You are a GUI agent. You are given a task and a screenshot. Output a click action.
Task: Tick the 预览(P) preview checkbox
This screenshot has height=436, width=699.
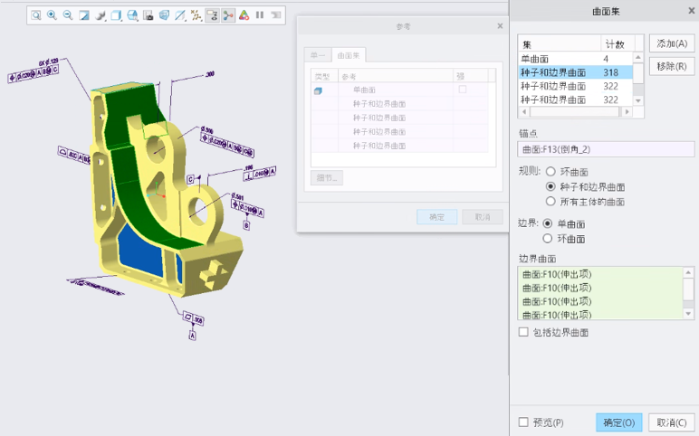[x=523, y=422]
